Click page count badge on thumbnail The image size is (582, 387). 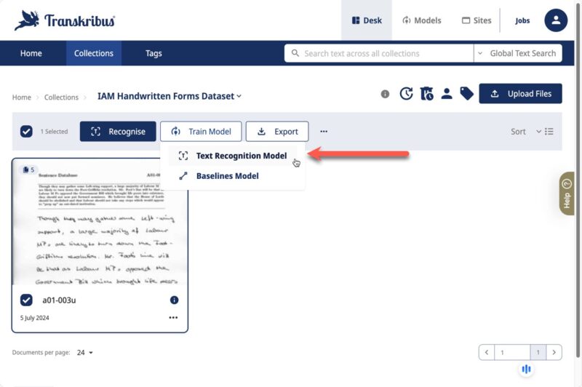click(28, 169)
